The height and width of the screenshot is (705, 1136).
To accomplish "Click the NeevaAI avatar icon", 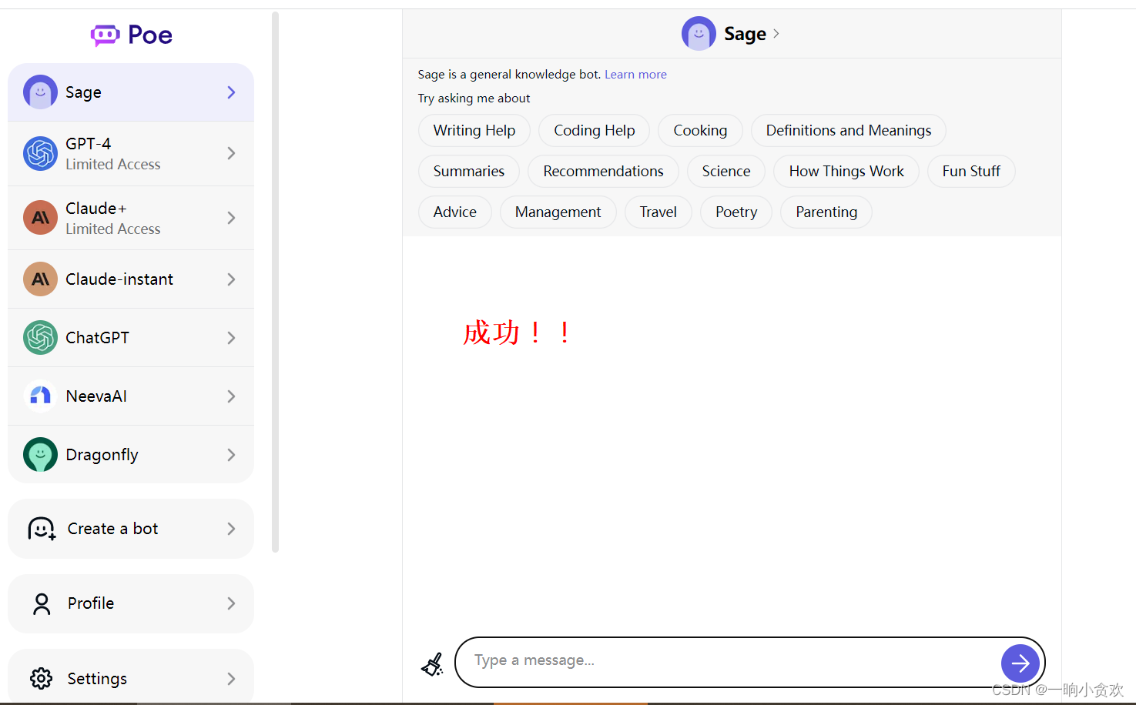I will coord(40,396).
